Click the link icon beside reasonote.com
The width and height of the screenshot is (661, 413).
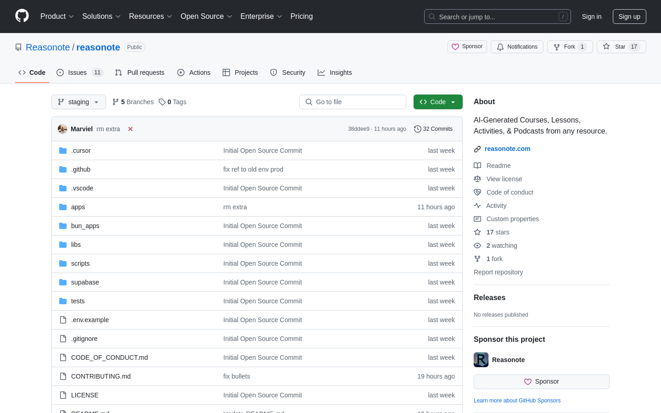(477, 149)
